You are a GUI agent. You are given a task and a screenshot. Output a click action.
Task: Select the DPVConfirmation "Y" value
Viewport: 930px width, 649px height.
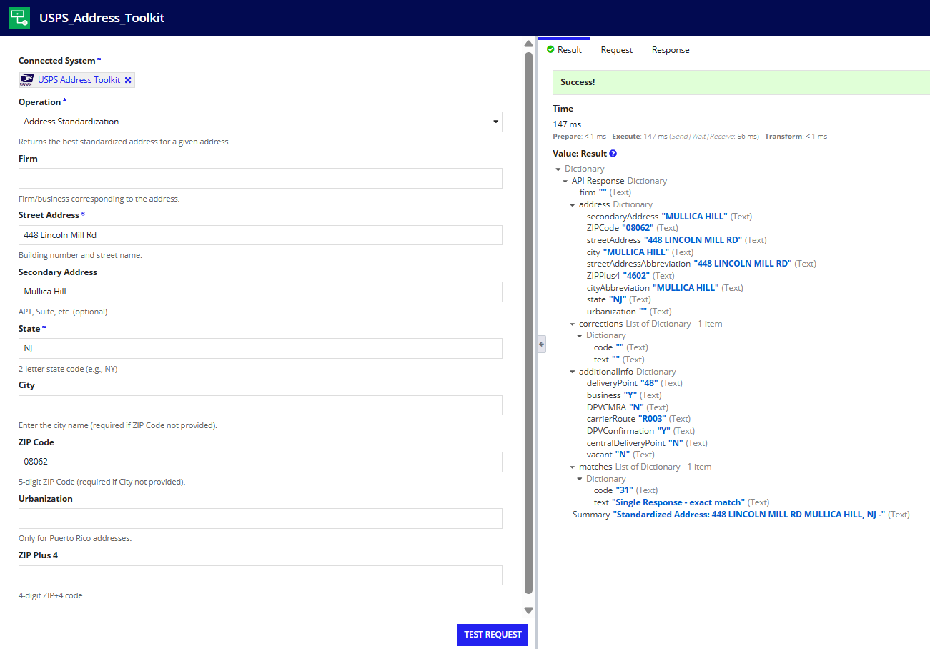coord(664,431)
